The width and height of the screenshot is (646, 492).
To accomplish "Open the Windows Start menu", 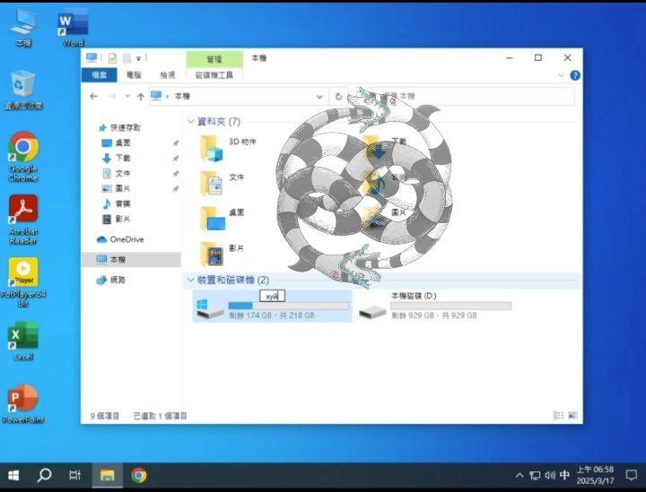I will pyautogui.click(x=13, y=476).
